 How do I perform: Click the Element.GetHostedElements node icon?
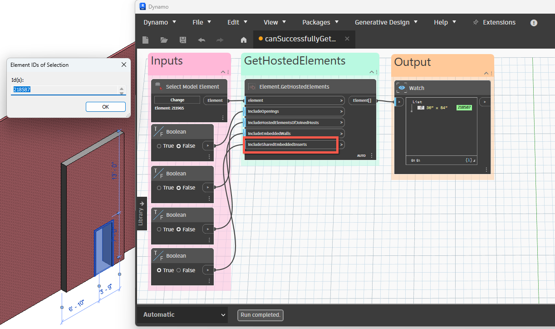(252, 86)
